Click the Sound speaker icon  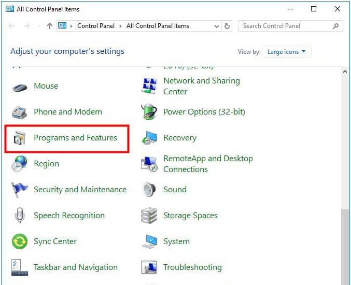click(x=149, y=190)
